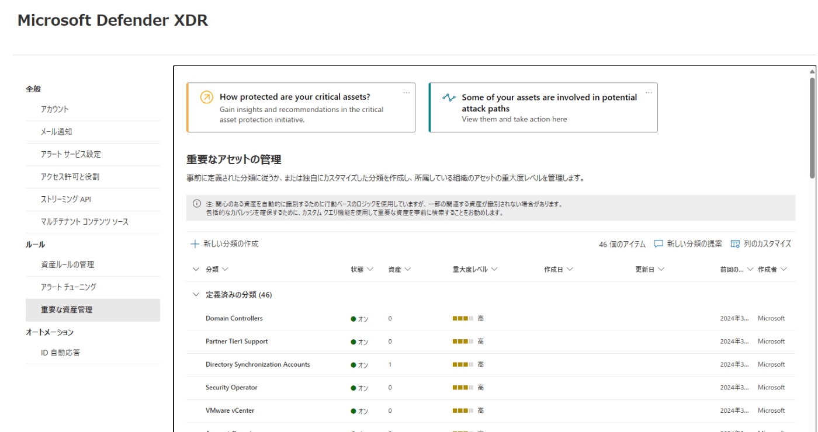Sort by the 分類 column header
818x432 pixels.
tap(217, 269)
